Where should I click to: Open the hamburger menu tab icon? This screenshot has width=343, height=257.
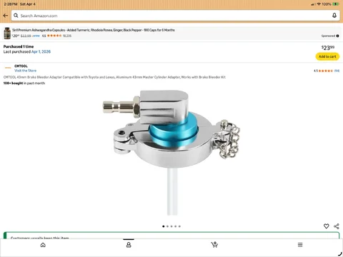pyautogui.click(x=300, y=245)
